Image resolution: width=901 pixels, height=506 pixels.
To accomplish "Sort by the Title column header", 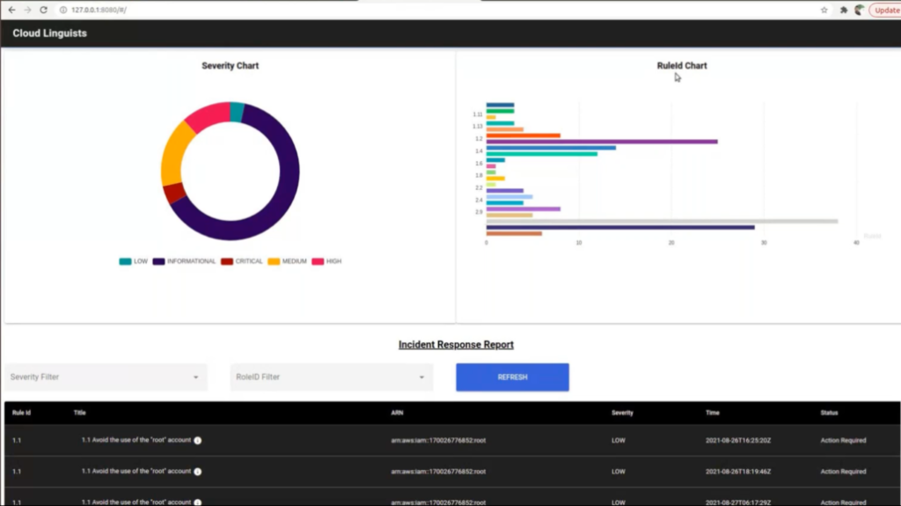I will click(x=79, y=413).
